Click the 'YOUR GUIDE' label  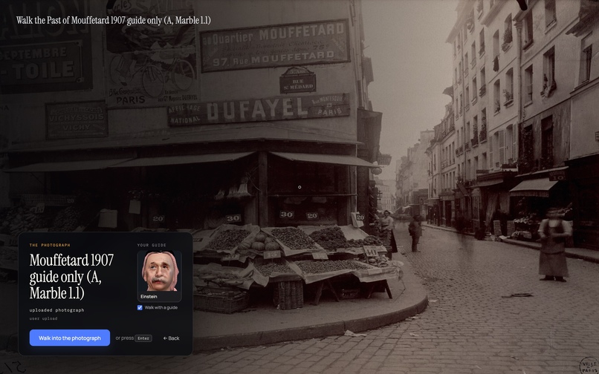[x=152, y=245]
